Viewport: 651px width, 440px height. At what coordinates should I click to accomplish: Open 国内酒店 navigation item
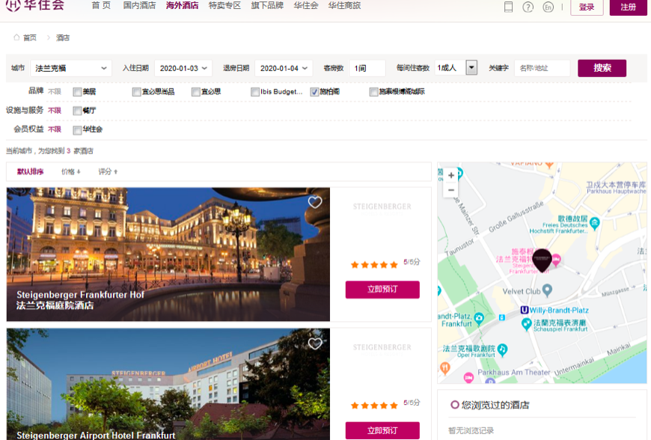pyautogui.click(x=139, y=5)
